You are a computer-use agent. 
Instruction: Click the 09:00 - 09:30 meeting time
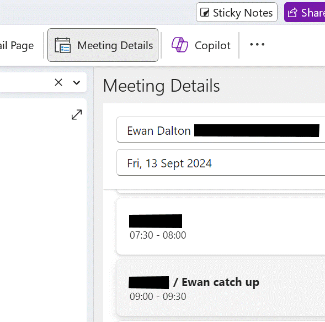tap(158, 297)
